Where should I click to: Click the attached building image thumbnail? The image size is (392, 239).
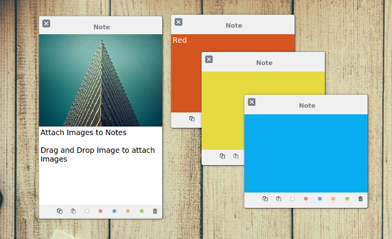coord(100,80)
